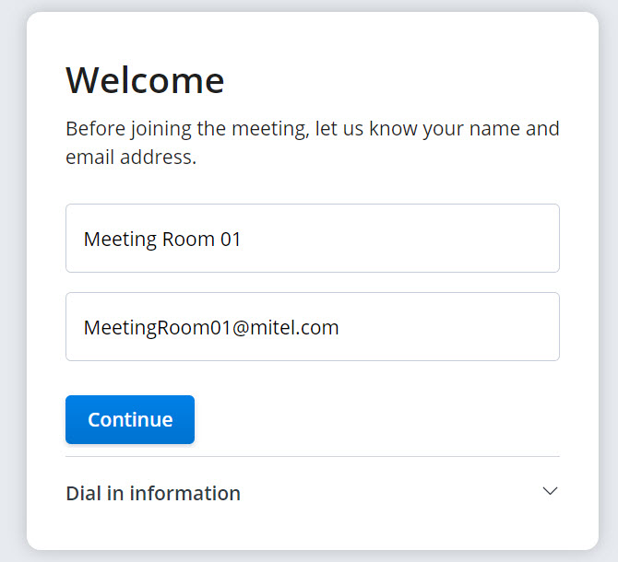Click the word "email address" in the instructions

(x=130, y=158)
